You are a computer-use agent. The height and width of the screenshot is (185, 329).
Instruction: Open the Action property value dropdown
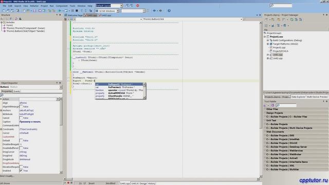[x=58, y=99]
